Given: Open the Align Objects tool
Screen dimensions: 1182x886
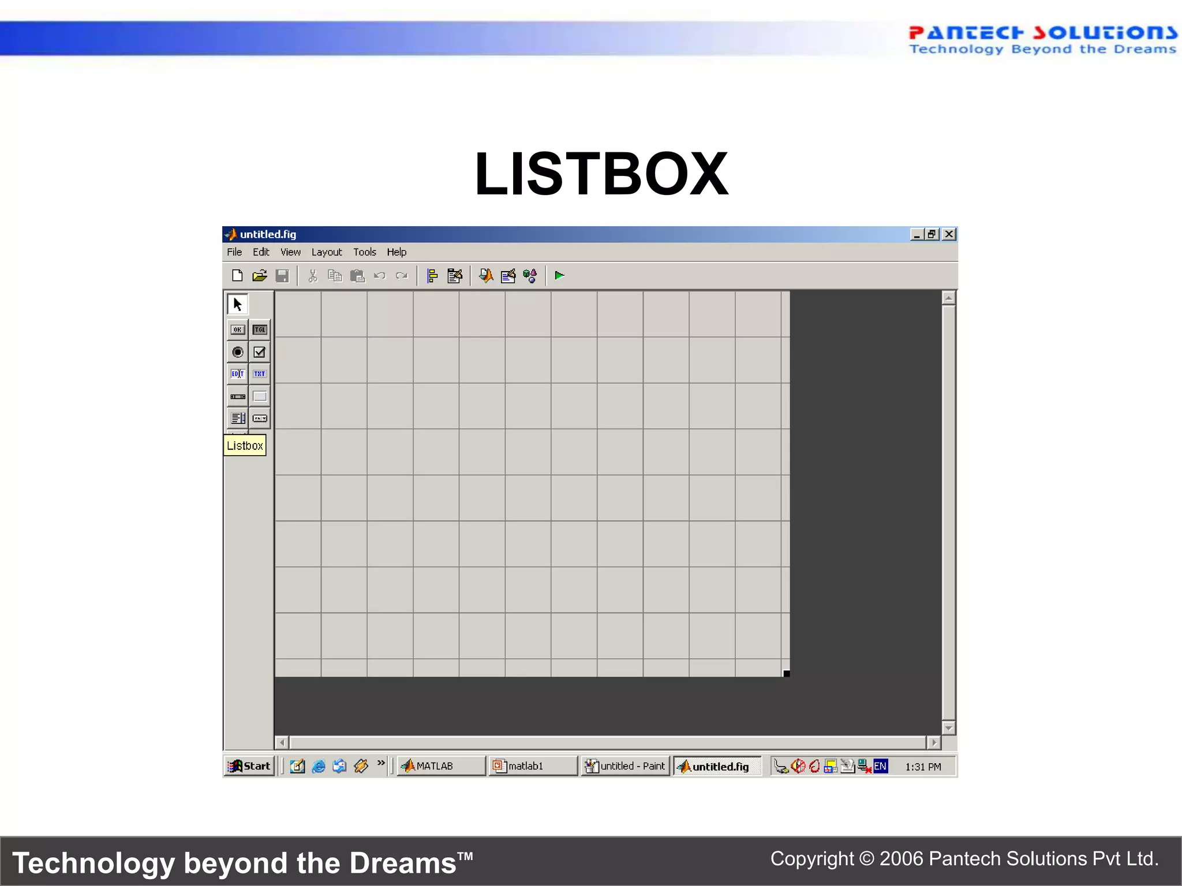Looking at the screenshot, I should pyautogui.click(x=432, y=276).
